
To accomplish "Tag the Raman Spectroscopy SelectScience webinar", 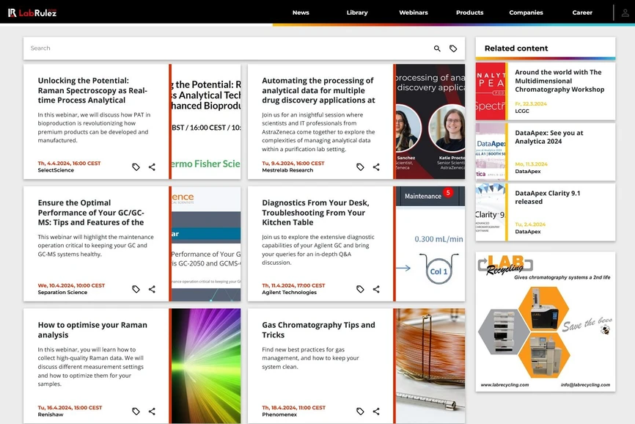I will 136,167.
